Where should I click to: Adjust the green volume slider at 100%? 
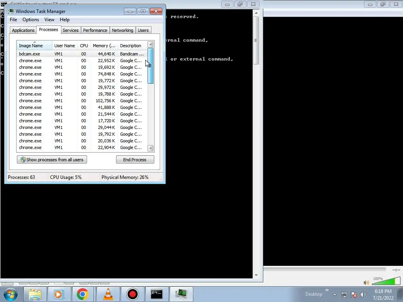tap(386, 282)
